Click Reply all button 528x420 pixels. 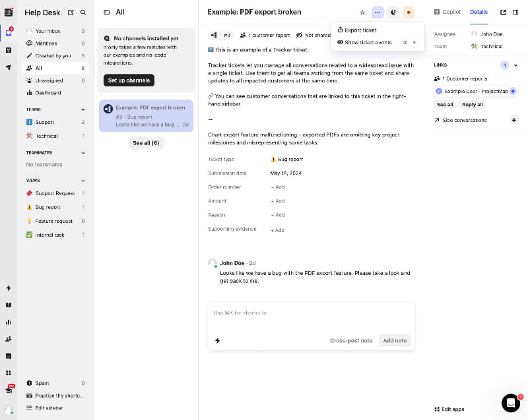[472, 105]
